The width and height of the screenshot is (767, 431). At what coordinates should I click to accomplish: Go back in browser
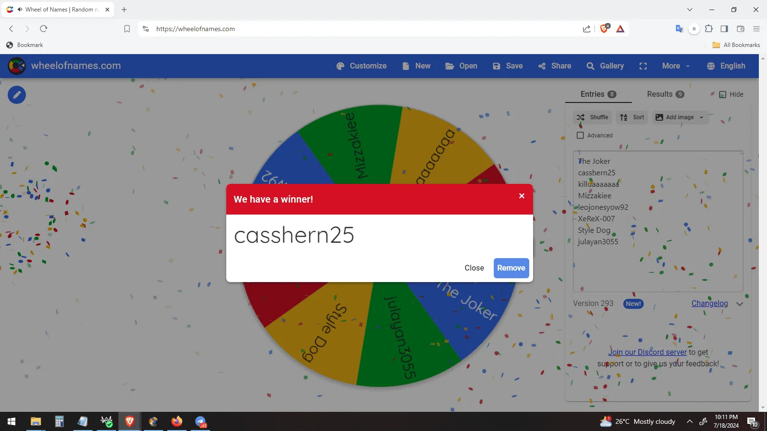pos(12,29)
